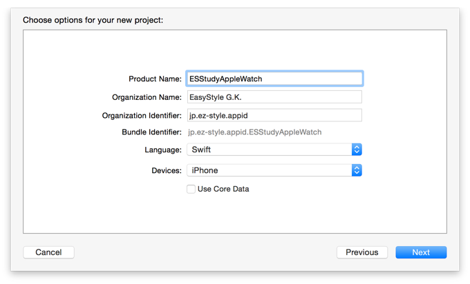Click the "Choose options for your new project" heading
Image resolution: width=470 pixels, height=284 pixels.
[93, 19]
